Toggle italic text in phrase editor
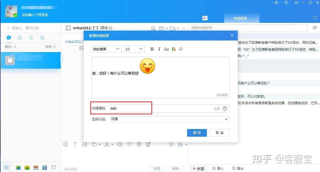The height and width of the screenshot is (172, 320). [x=159, y=49]
